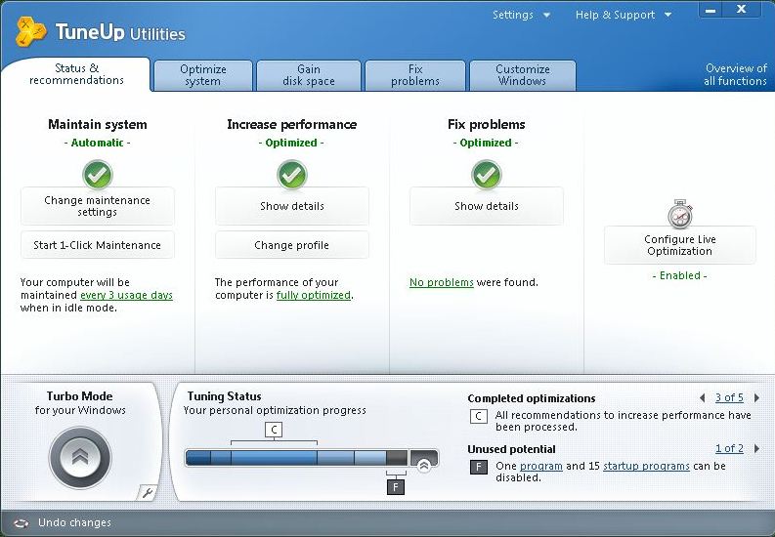This screenshot has height=537, width=775.
Task: Click the green checkmark under Fix problems
Action: point(487,174)
